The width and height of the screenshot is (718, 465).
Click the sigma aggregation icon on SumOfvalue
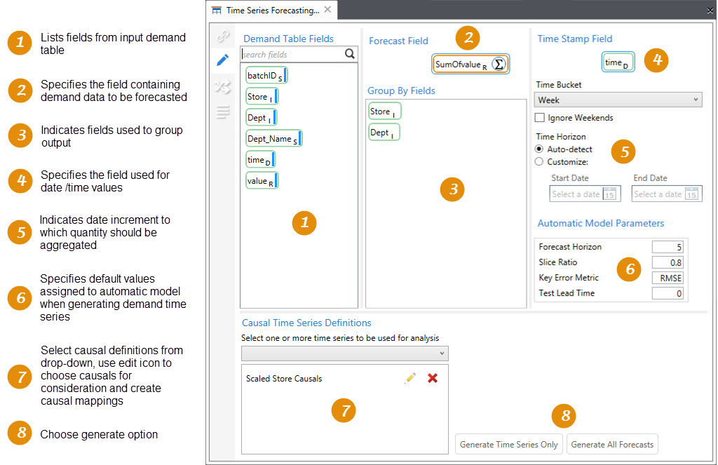point(499,65)
